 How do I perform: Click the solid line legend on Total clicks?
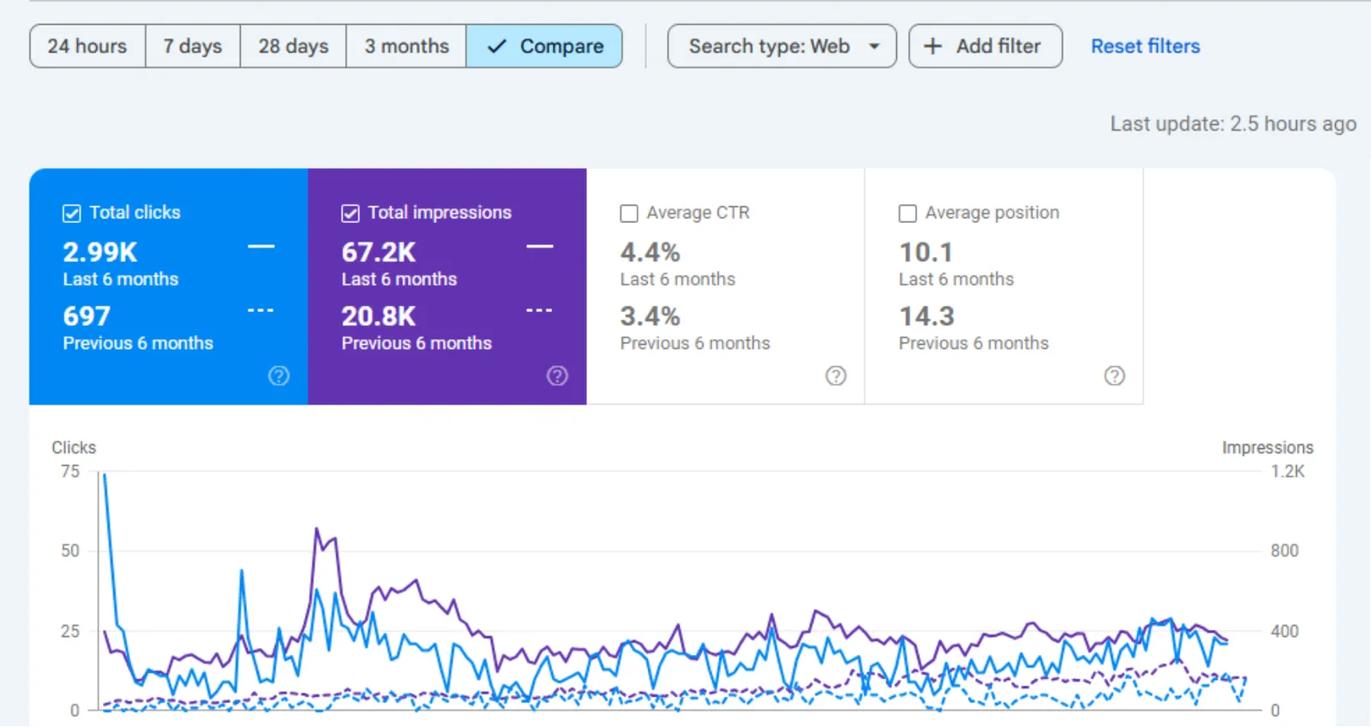point(261,247)
